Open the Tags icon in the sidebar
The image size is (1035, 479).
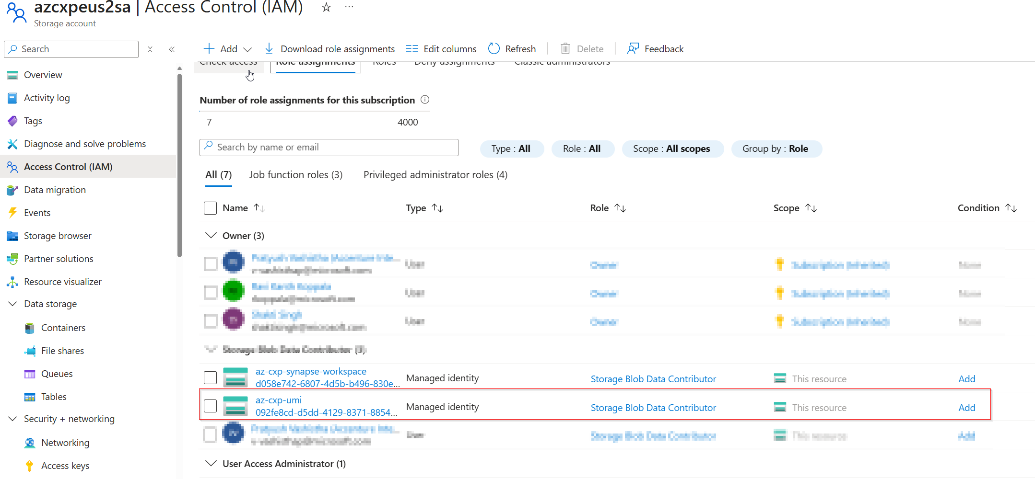[x=12, y=121]
